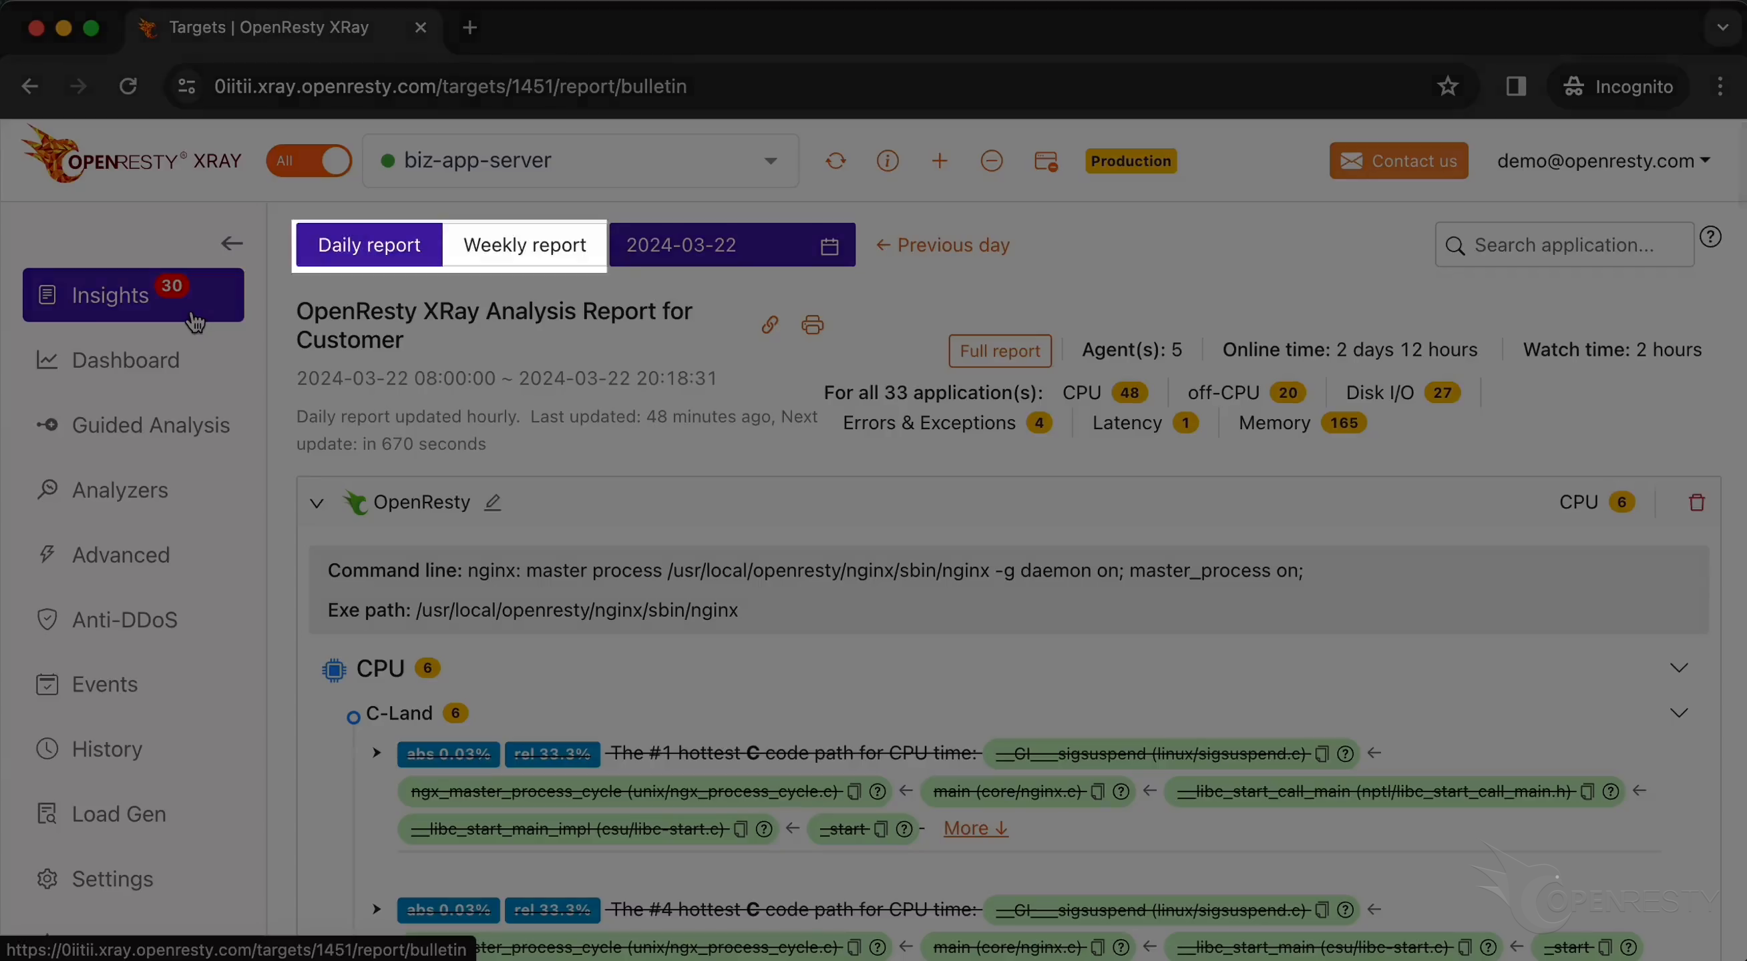Open the browser tab search chevron
The image size is (1747, 961).
pyautogui.click(x=1722, y=27)
